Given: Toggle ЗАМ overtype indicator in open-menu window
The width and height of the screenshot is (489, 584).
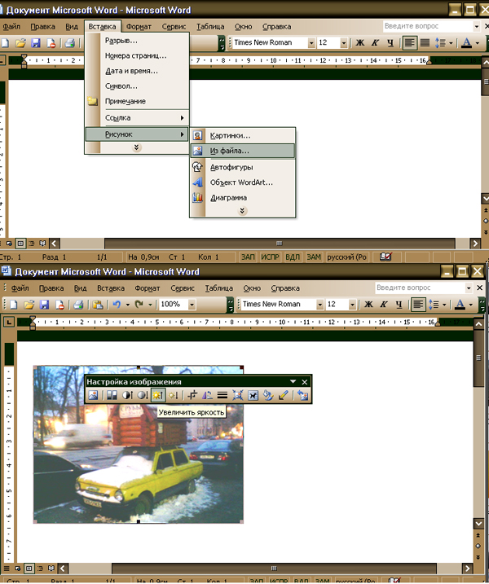Looking at the screenshot, I should (x=314, y=257).
